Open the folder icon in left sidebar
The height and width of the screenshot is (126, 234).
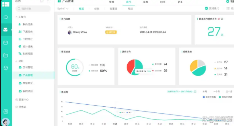coord(6,56)
